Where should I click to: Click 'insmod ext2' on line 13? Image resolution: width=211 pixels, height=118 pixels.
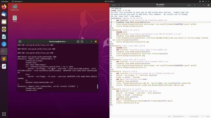tap(122, 32)
